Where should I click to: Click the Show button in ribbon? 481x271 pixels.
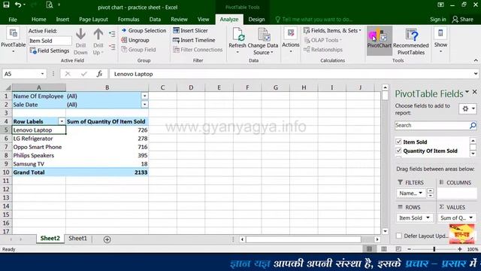[440, 40]
